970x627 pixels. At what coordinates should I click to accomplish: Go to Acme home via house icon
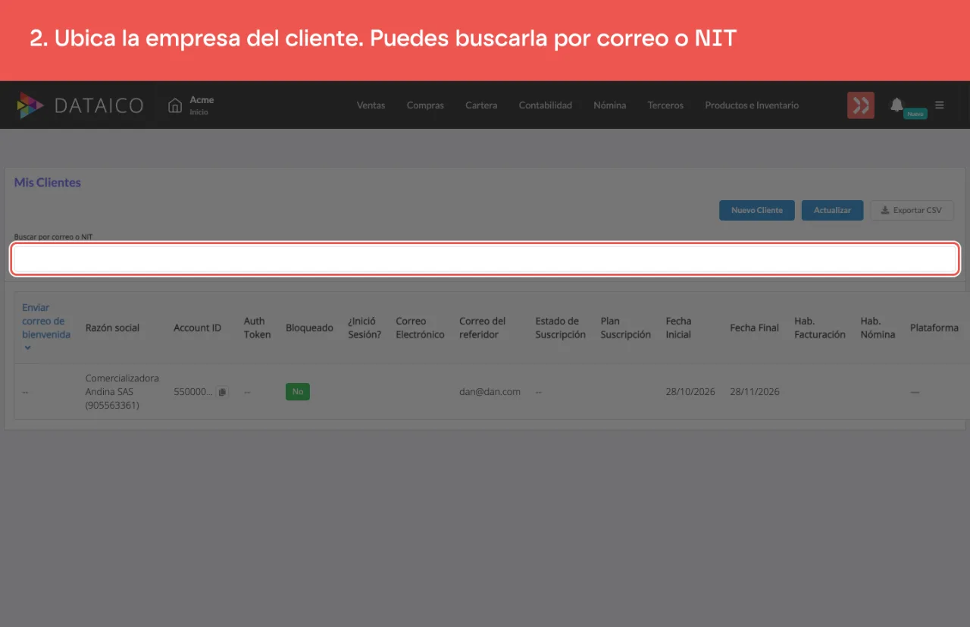tap(175, 105)
